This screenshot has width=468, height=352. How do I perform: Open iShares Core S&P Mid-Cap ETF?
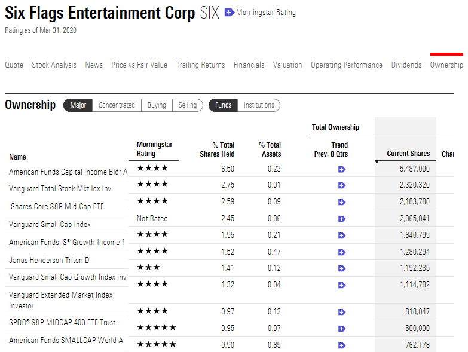coord(56,206)
